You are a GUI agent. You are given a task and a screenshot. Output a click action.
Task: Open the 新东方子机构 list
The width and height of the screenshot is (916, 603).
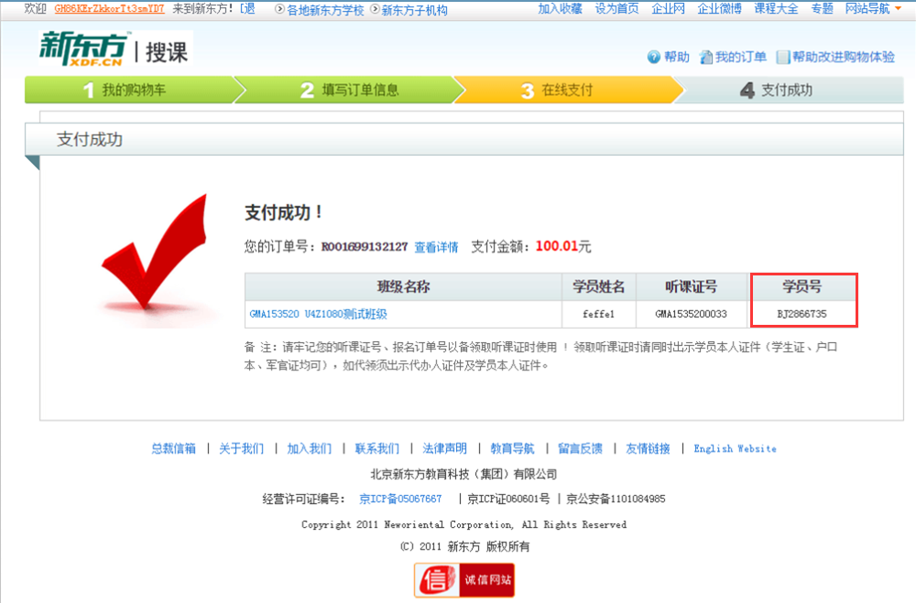point(415,10)
